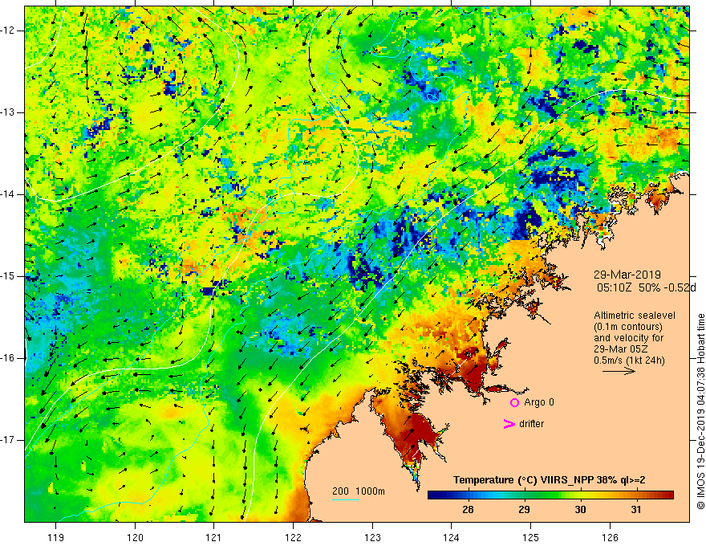Click the latitude axis label -14

8,194
